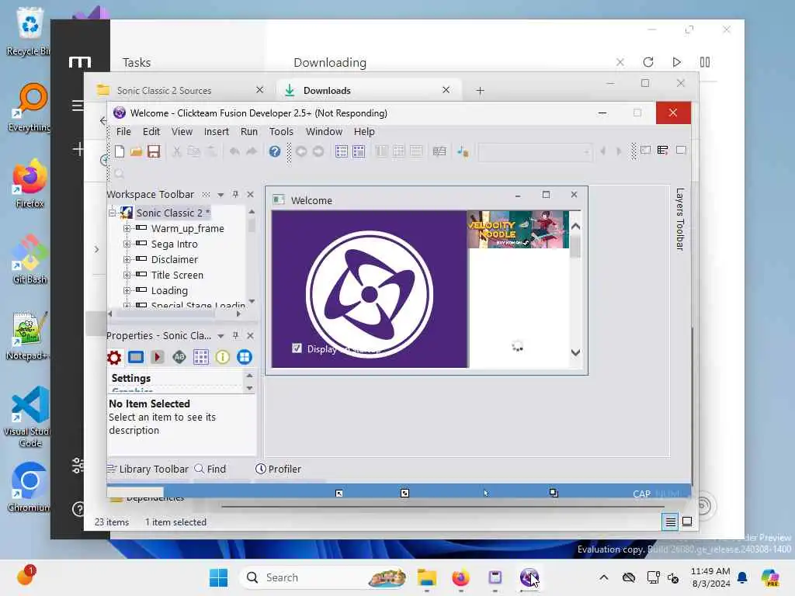The image size is (795, 596).
Task: Toggle the Display at startup checkbox
Action: tap(297, 348)
